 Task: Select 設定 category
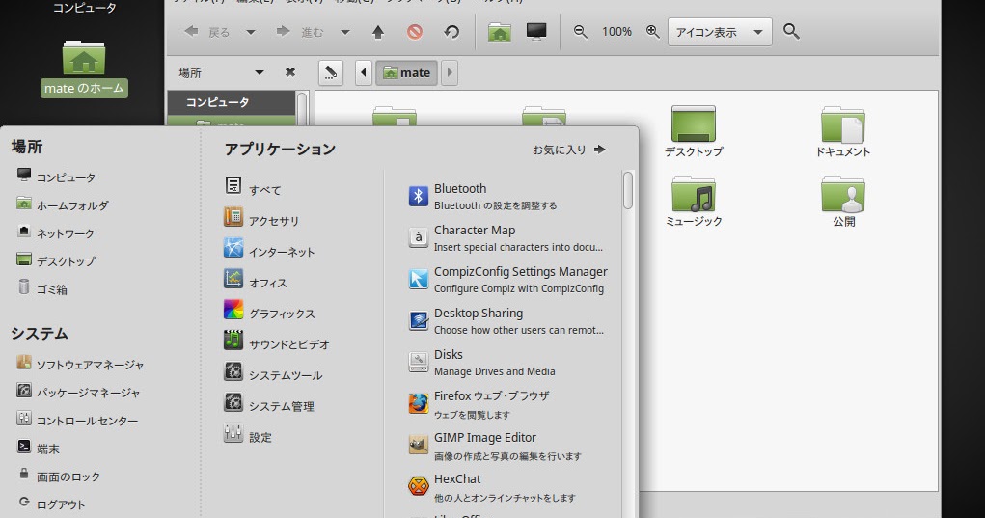click(248, 434)
